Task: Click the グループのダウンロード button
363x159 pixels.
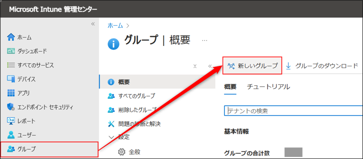Action: (322, 66)
